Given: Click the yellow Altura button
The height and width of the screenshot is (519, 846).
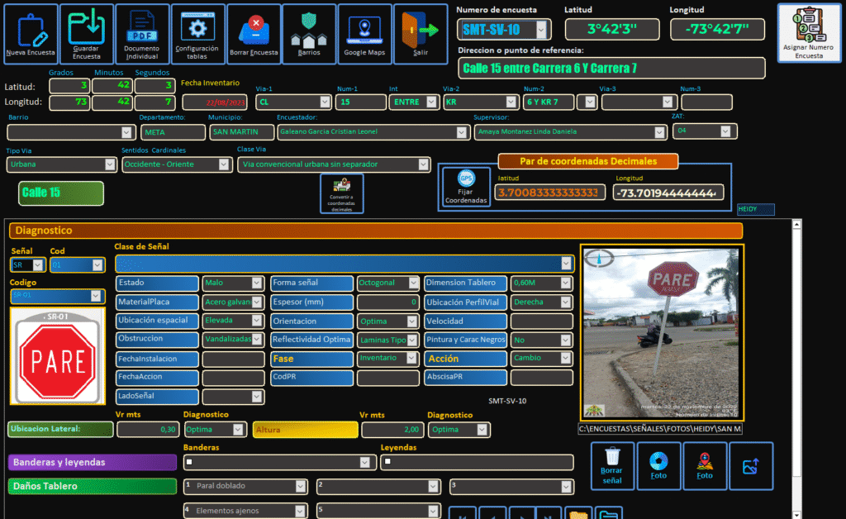Looking at the screenshot, I should [306, 430].
